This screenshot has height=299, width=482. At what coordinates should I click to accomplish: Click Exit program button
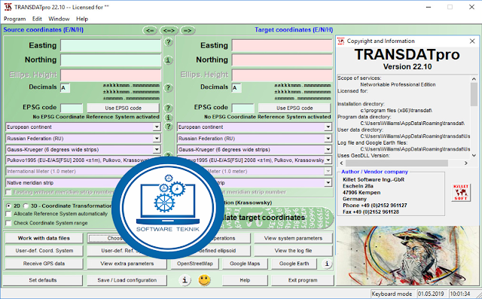pyautogui.click(x=303, y=280)
